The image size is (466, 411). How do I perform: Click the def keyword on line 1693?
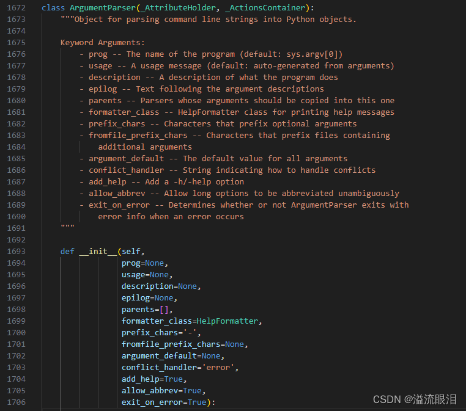click(x=67, y=252)
